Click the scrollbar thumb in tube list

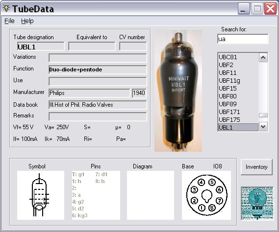[x=263, y=116]
